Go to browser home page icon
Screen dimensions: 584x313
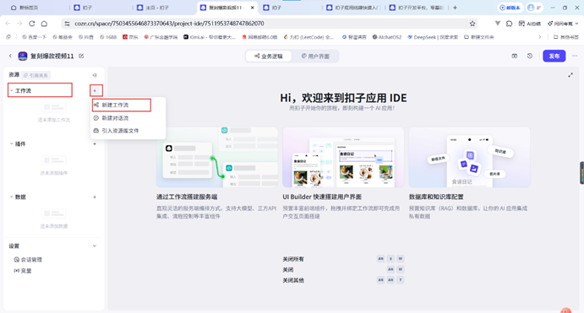pos(44,24)
